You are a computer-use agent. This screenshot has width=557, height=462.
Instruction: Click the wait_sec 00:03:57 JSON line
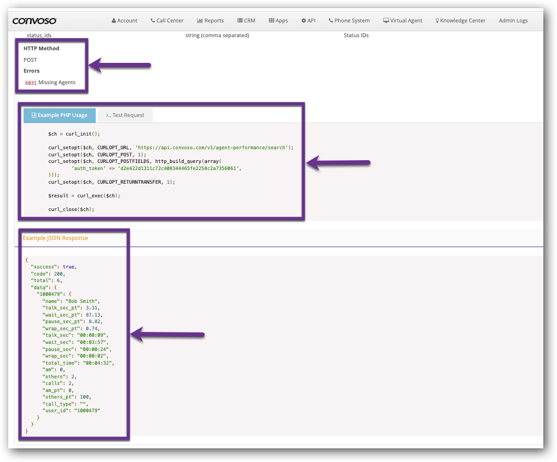click(76, 342)
